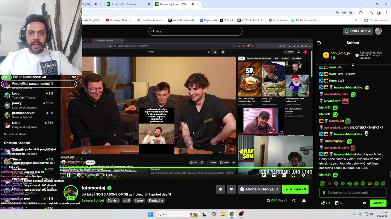Click the Turkish tag
Screen dimensions: 391x219
pos(113,200)
